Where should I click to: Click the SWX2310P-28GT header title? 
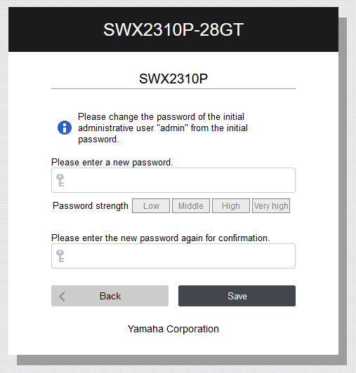[x=173, y=29]
